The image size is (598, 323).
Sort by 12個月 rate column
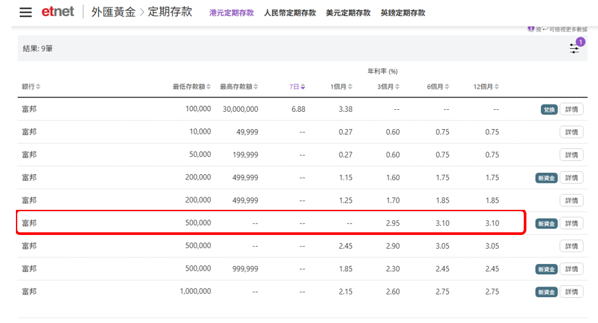486,87
